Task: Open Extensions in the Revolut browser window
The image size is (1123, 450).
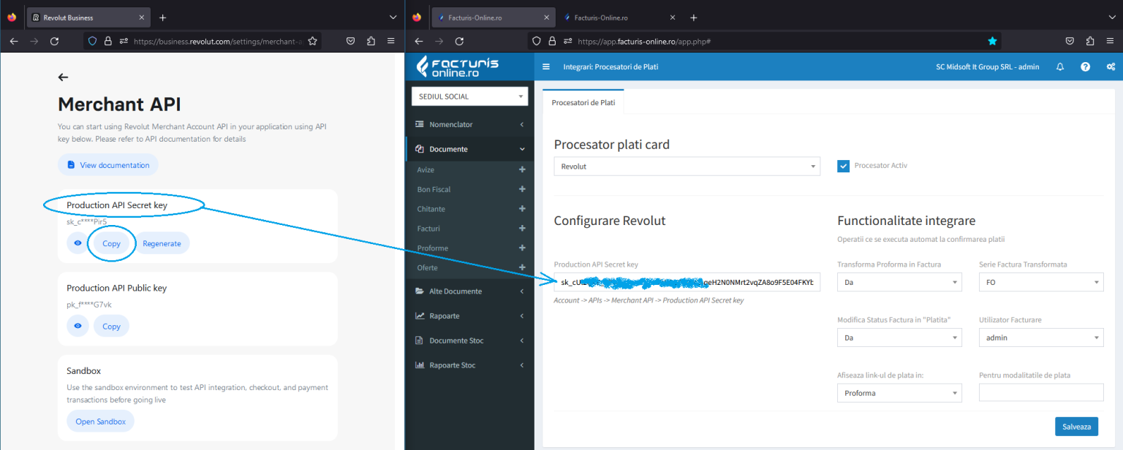Action: [x=371, y=42]
